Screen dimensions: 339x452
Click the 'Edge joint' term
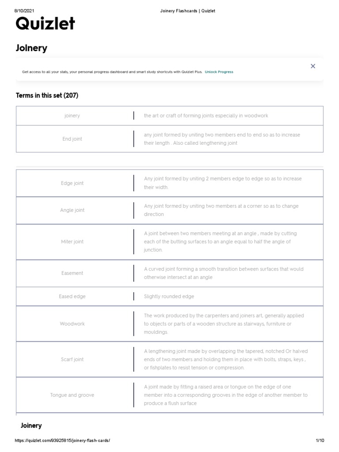pyautogui.click(x=72, y=183)
